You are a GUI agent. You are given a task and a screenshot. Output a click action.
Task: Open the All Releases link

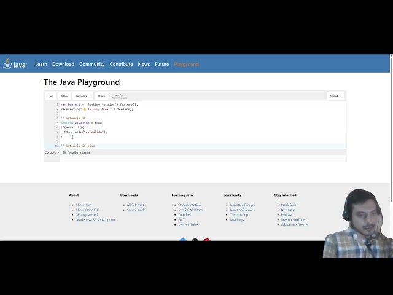click(135, 205)
